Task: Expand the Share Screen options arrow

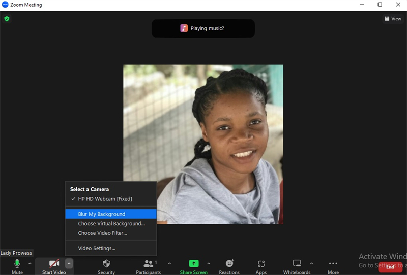Action: [x=209, y=263]
